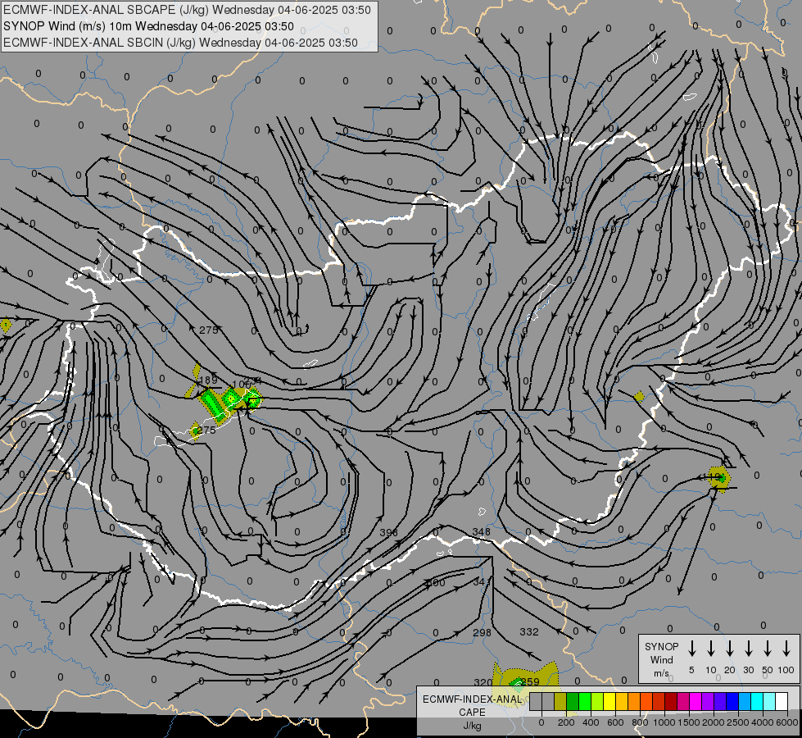Click the SYNOP Wind 10m title line
Viewport: 802px width, 738px height.
pyautogui.click(x=148, y=26)
